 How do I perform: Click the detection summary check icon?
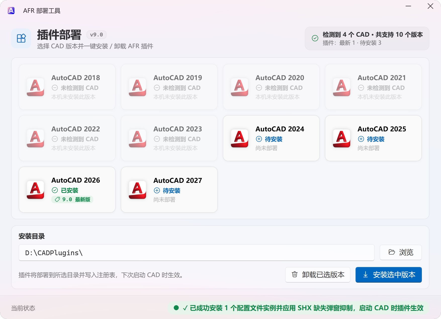pyautogui.click(x=315, y=38)
